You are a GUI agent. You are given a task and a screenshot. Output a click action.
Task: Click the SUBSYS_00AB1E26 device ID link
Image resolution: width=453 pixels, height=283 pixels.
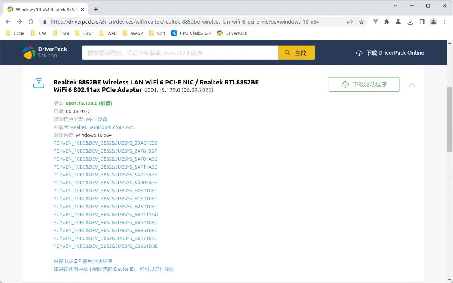tap(105, 143)
